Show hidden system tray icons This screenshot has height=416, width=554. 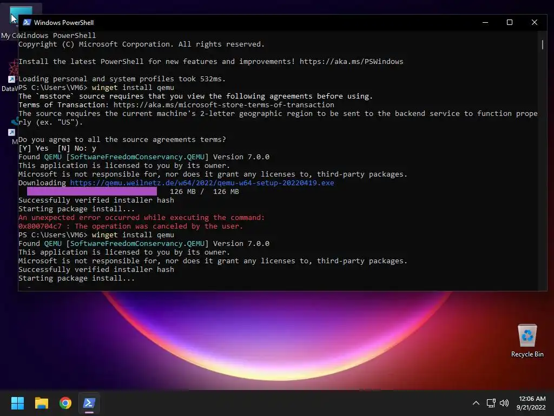(476, 403)
